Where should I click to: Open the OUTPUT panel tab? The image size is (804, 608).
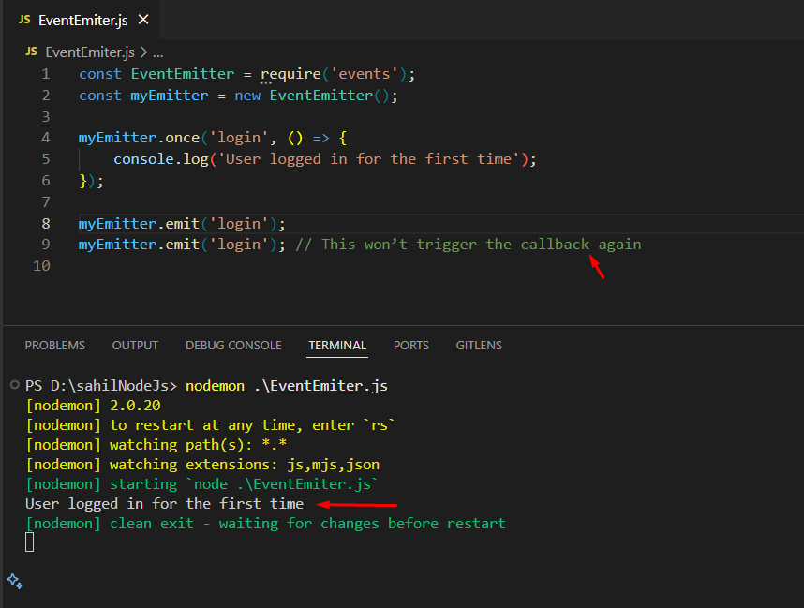pyautogui.click(x=135, y=346)
